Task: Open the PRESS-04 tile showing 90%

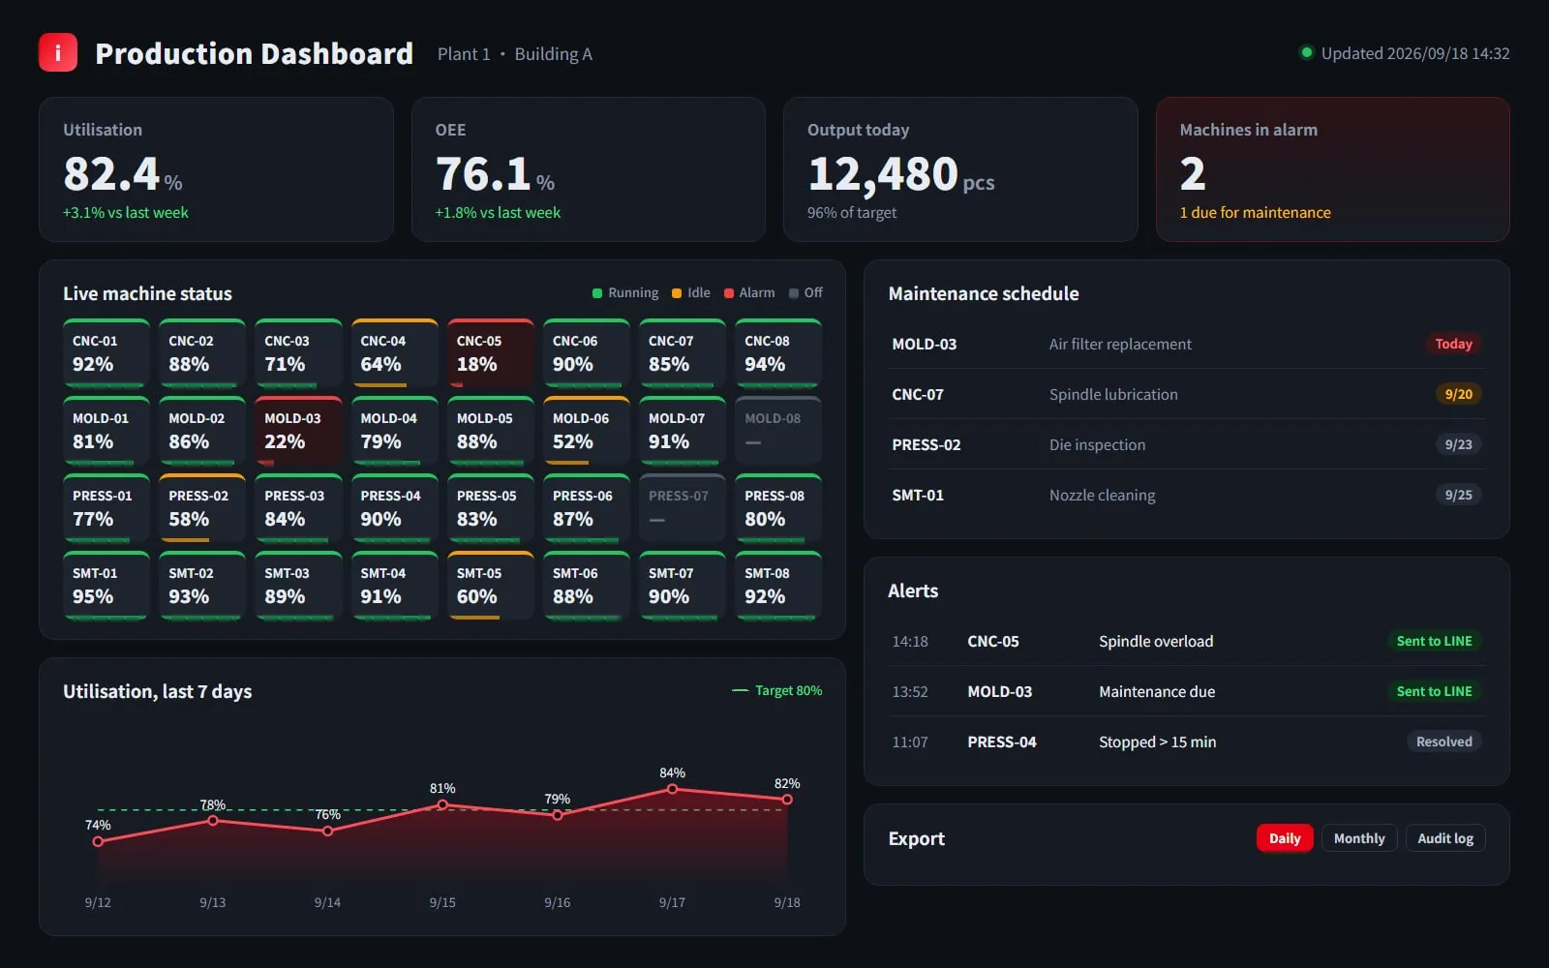Action: (394, 508)
